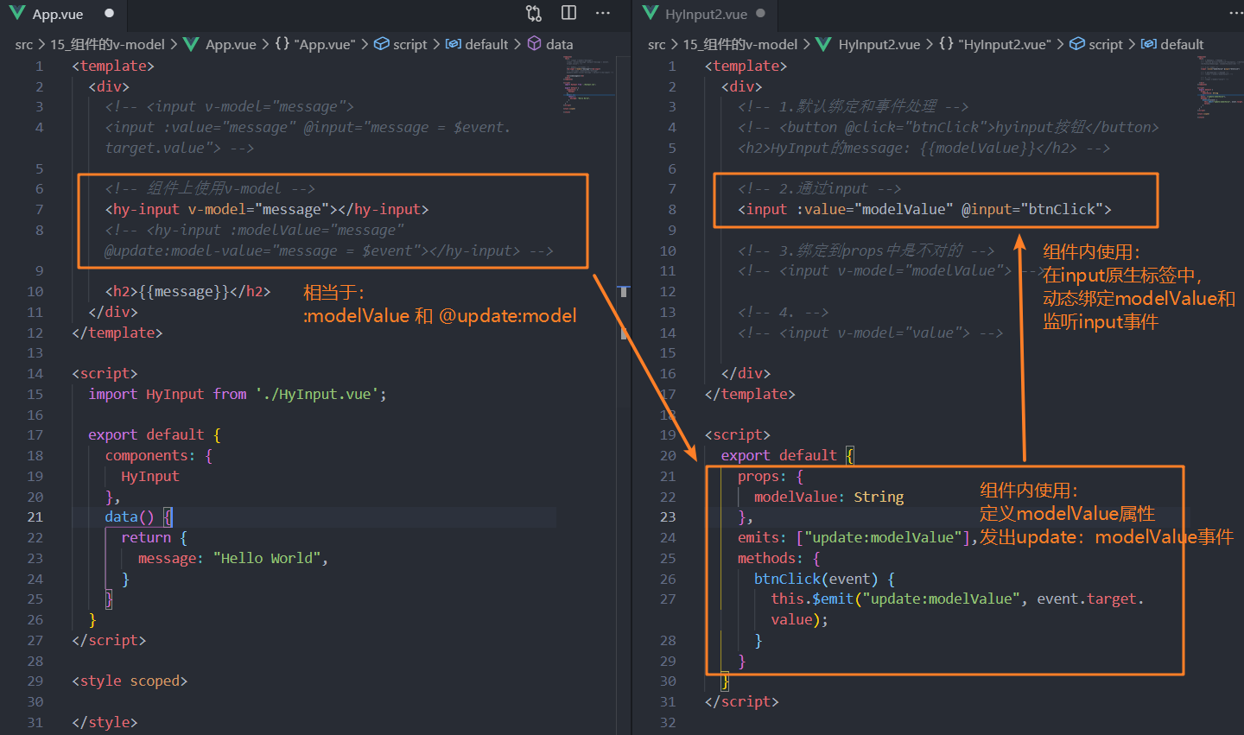Click the Vue logo on the App.vue tab
Viewport: 1244px width, 735px height.
17,13
